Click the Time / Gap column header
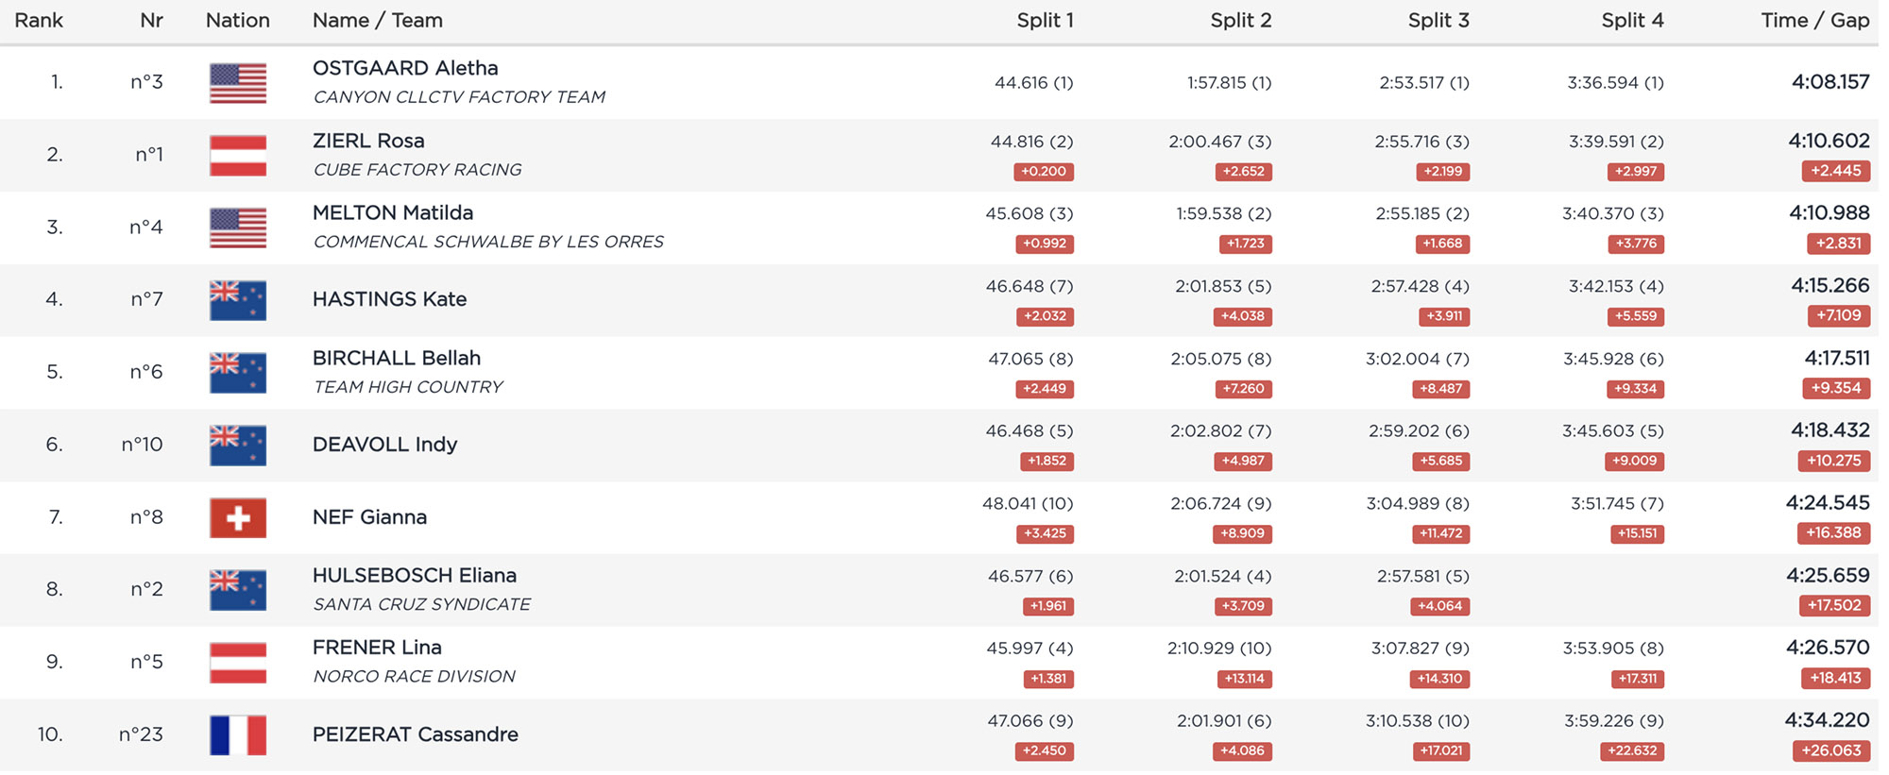Viewport: 1889px width, 775px height. [1814, 21]
